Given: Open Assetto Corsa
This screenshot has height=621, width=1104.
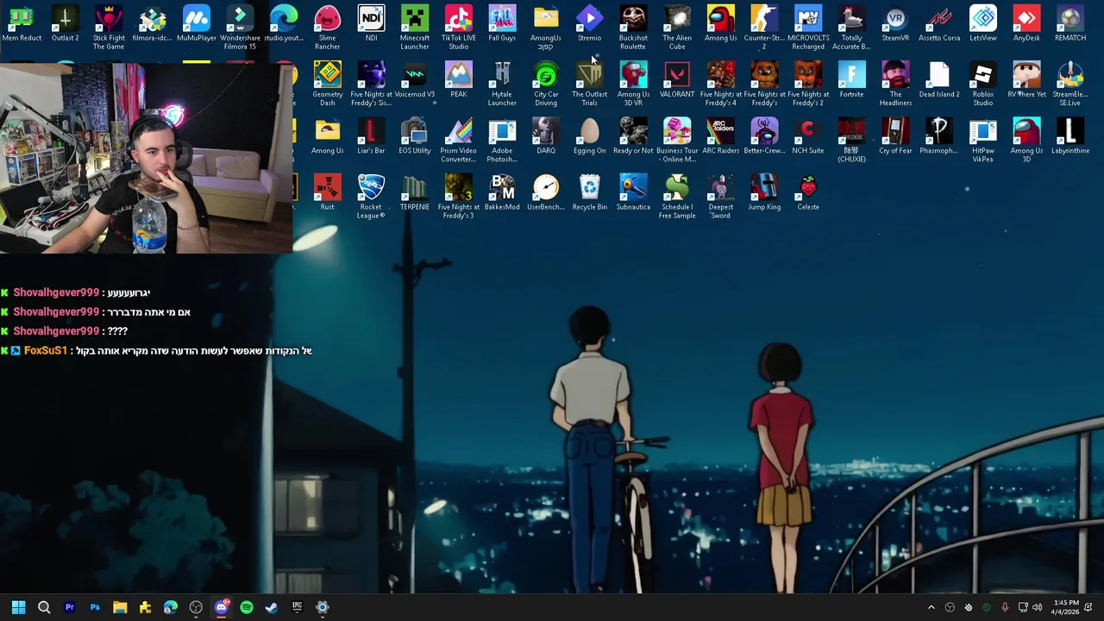Looking at the screenshot, I should pos(939,24).
